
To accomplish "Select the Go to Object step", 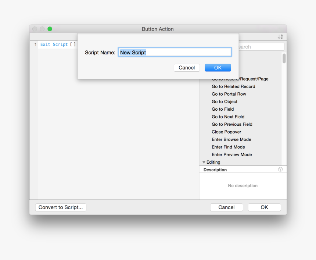I will click(225, 101).
